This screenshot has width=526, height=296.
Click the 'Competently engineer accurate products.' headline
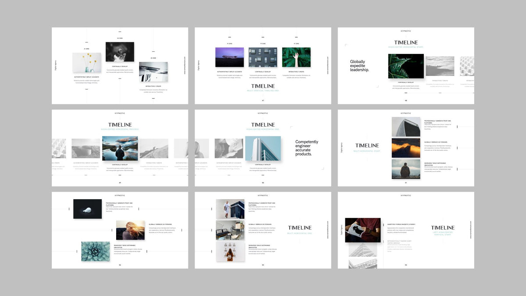[x=307, y=148]
